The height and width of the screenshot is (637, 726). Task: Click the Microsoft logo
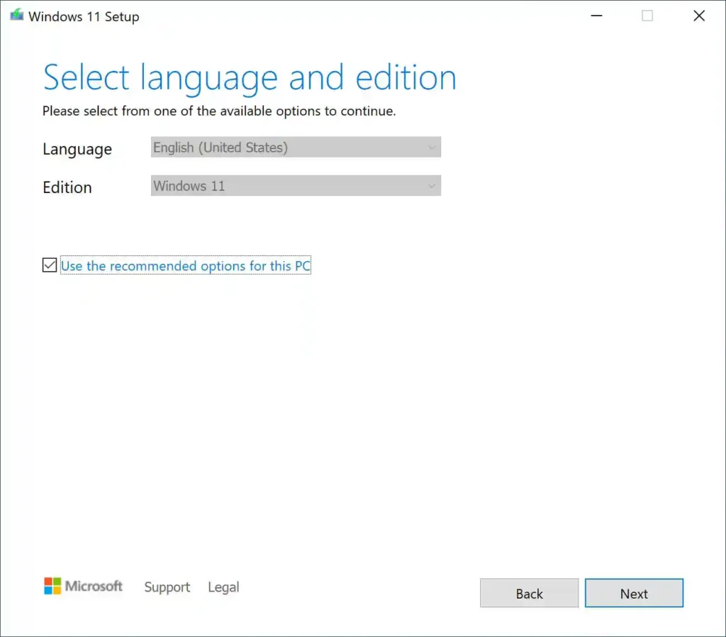(84, 586)
